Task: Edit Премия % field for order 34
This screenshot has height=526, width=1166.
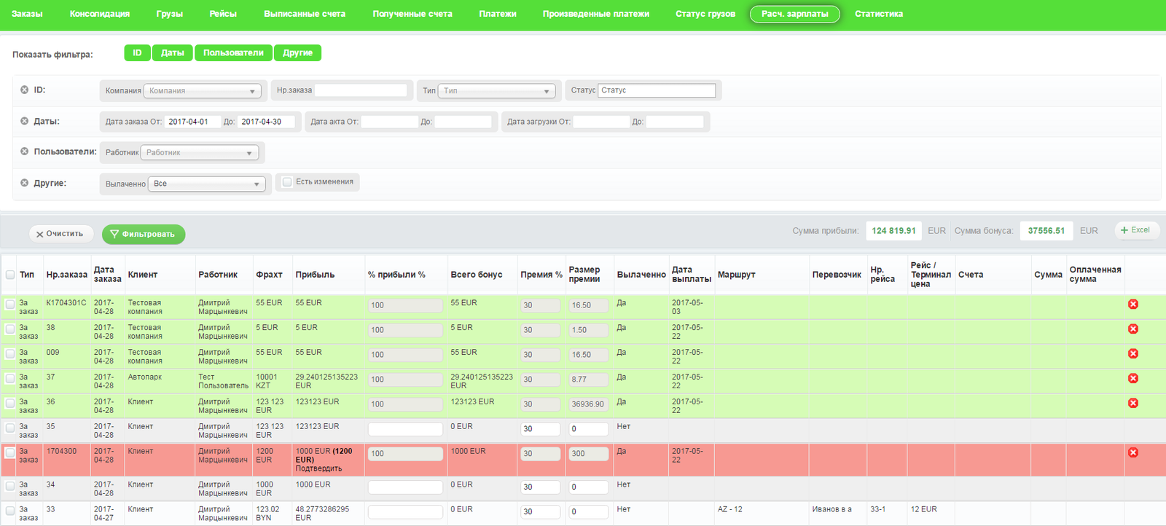Action: coord(540,487)
